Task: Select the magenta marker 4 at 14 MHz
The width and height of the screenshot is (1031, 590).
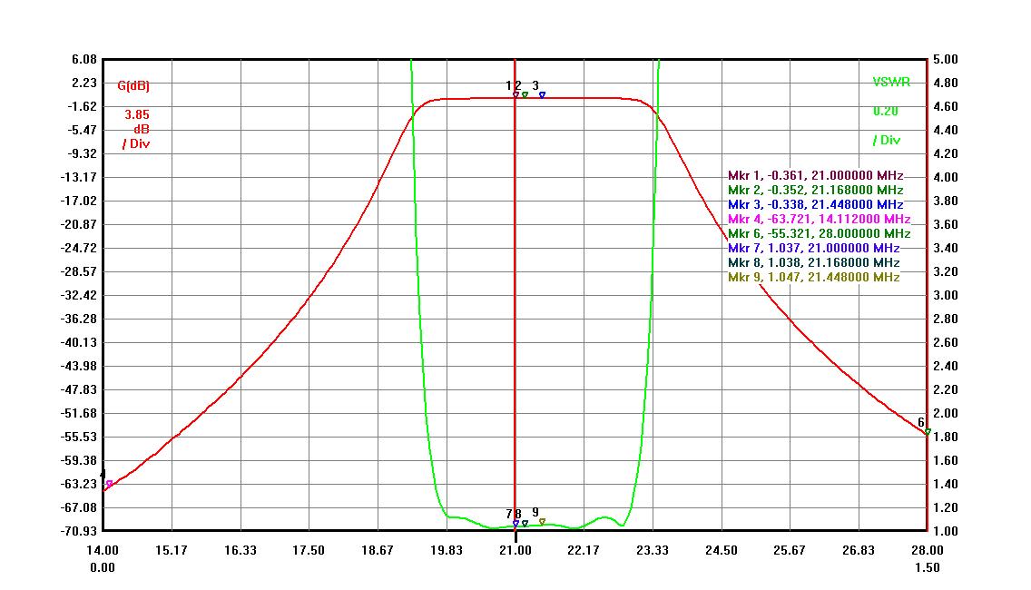Action: pyautogui.click(x=109, y=485)
